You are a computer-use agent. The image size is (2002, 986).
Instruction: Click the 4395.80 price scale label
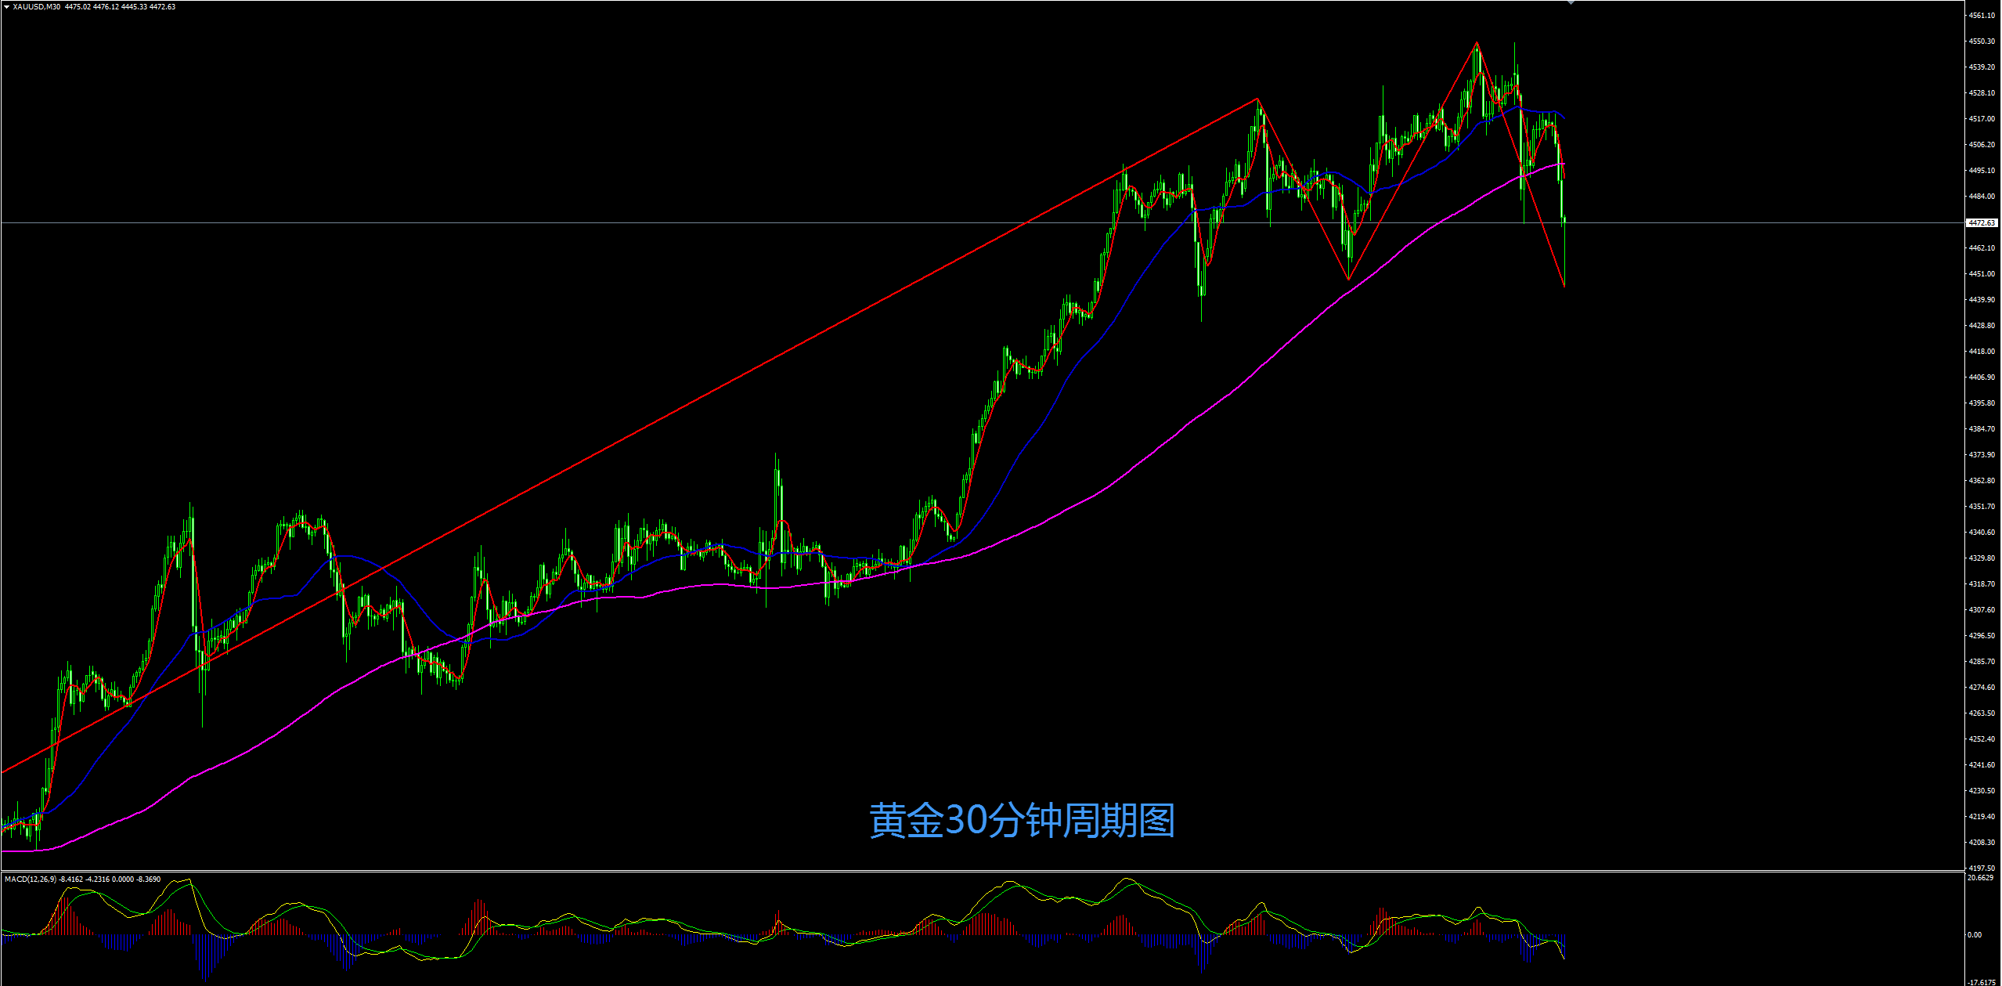1982,403
